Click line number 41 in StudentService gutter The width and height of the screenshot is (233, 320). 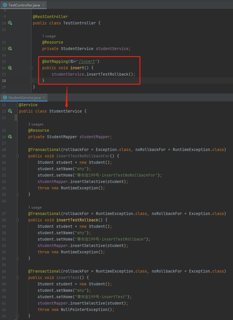pos(4,303)
